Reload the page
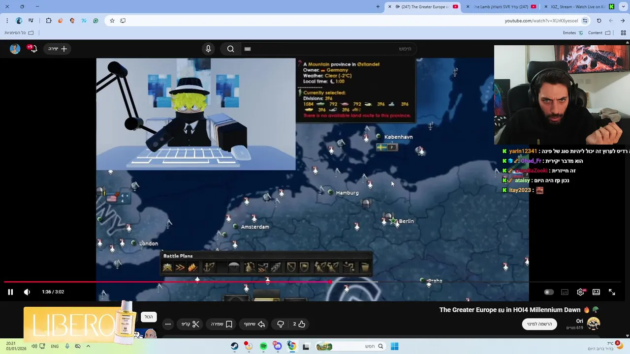Screen dimensions: 630x354 pyautogui.click(x=599, y=21)
